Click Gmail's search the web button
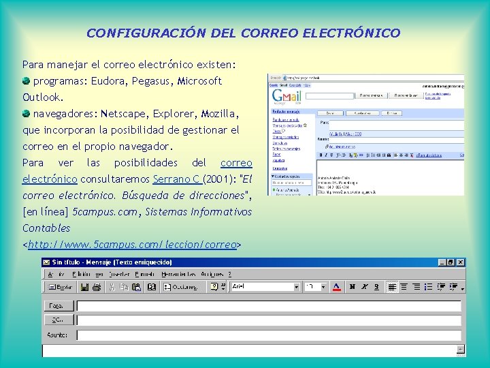The image size is (490, 368). [x=406, y=95]
